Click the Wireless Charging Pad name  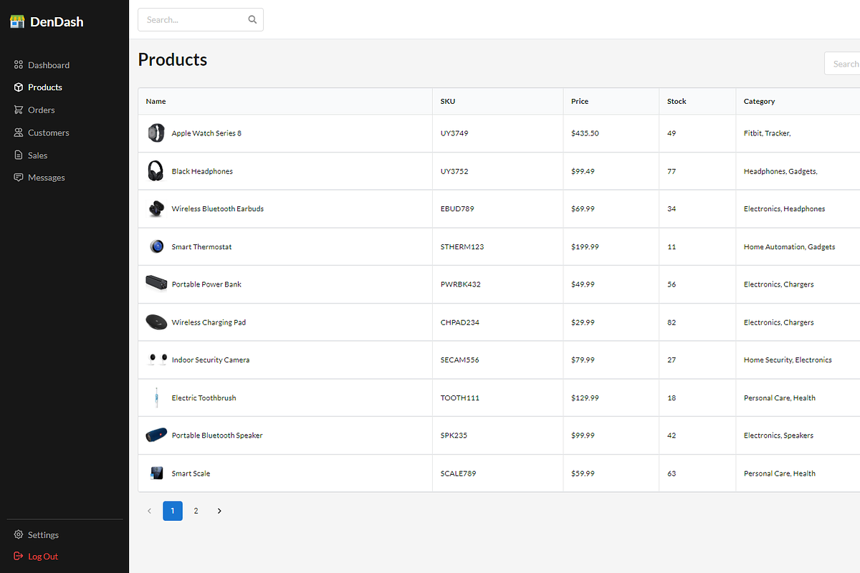point(209,322)
